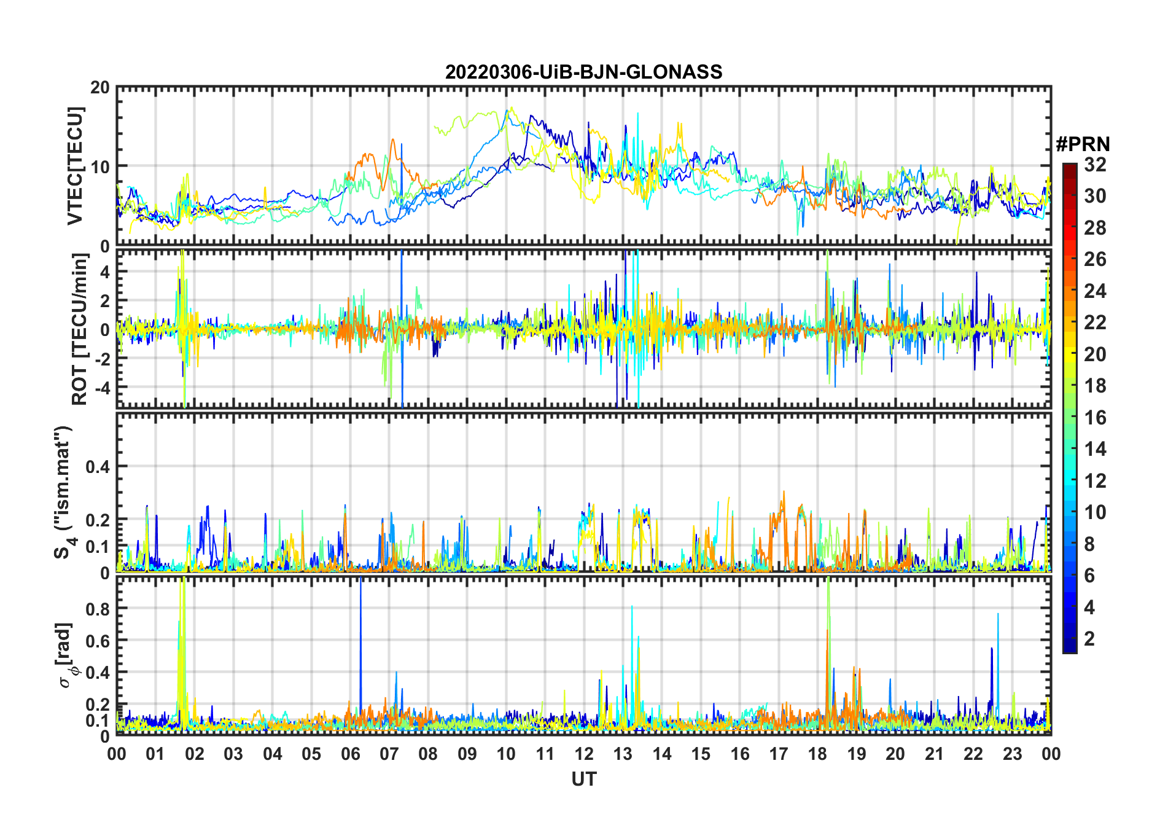
Task: Select the UT x-axis label
Action: 584,779
